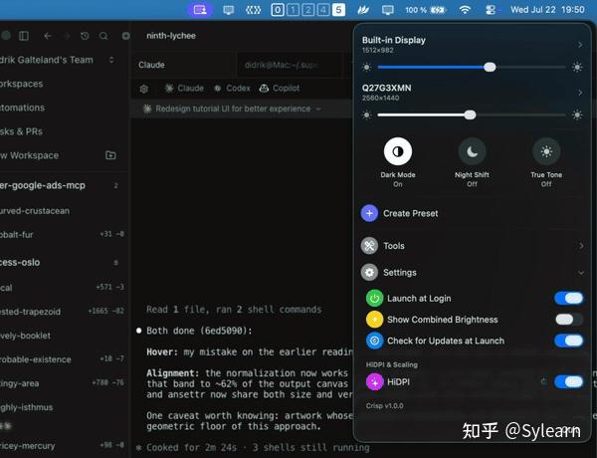The width and height of the screenshot is (597, 458).
Task: Click the purple HiDPI icon
Action: (x=375, y=381)
